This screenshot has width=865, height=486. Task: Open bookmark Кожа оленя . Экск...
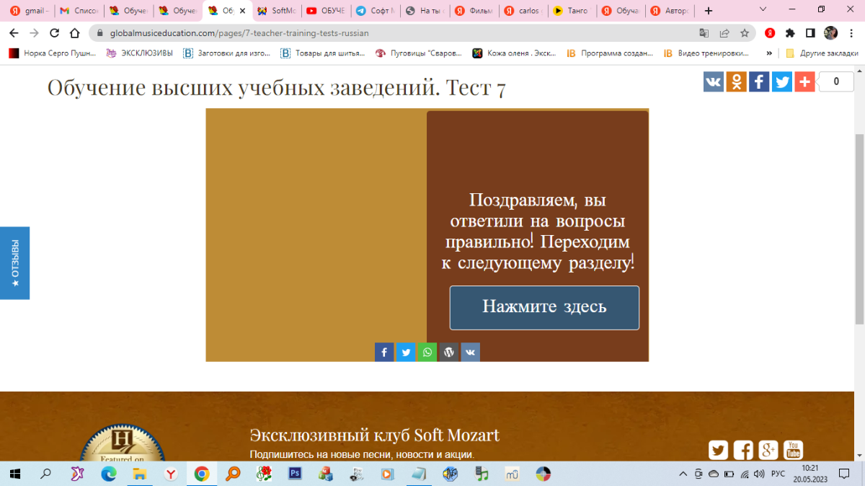[515, 53]
